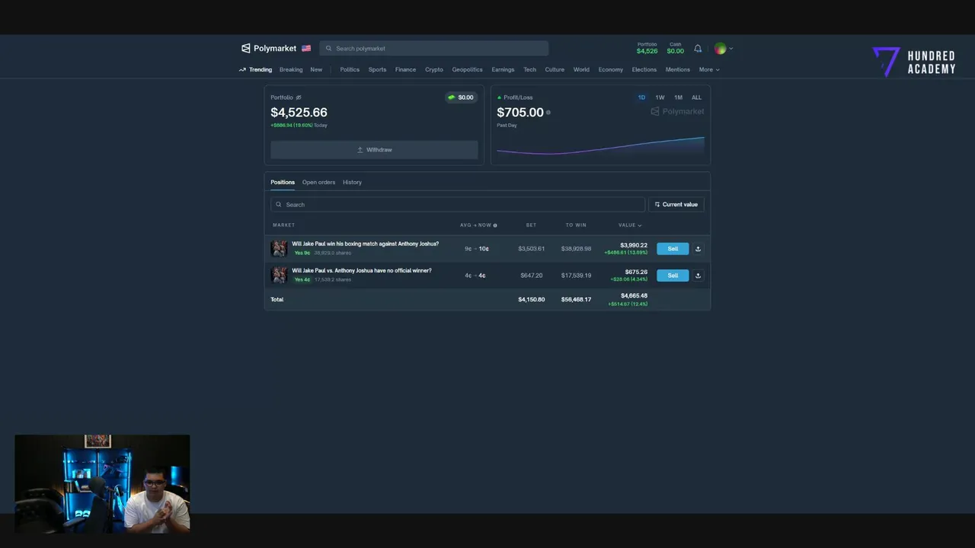Click the AVG → NOW info icon

(495, 225)
